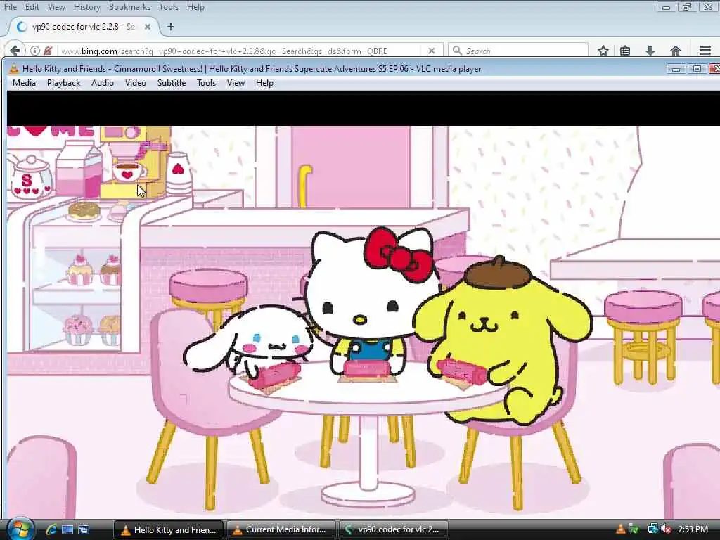Image resolution: width=720 pixels, height=540 pixels.
Task: Open VLC Tools menu
Action: tap(206, 83)
